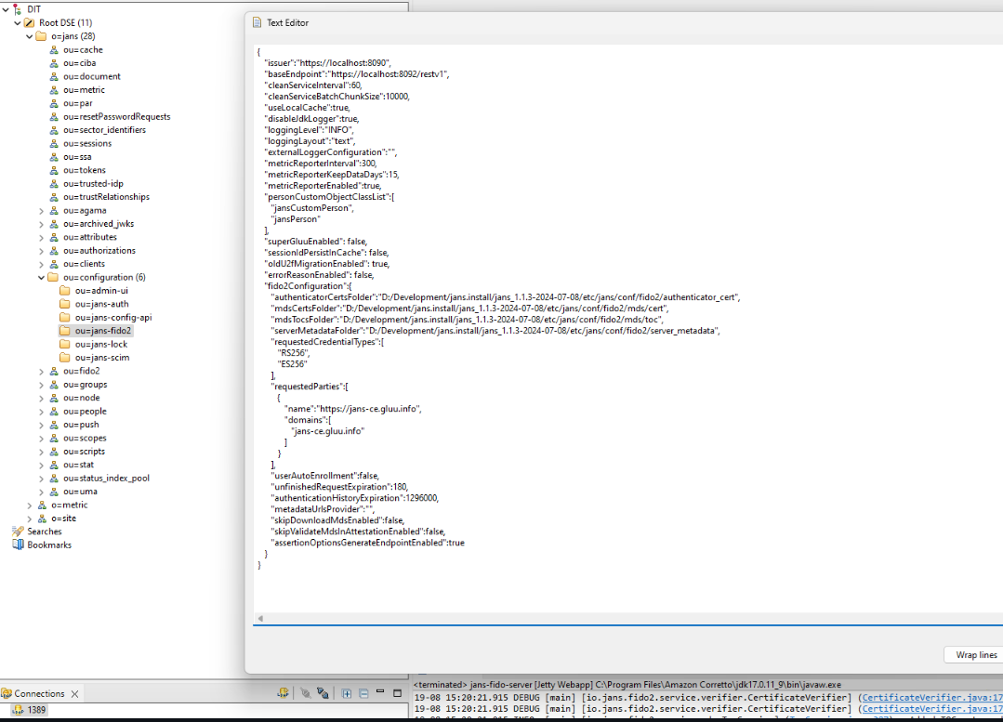Expand the ou=people tree node
Screen dimensions: 1003x722
click(x=42, y=411)
